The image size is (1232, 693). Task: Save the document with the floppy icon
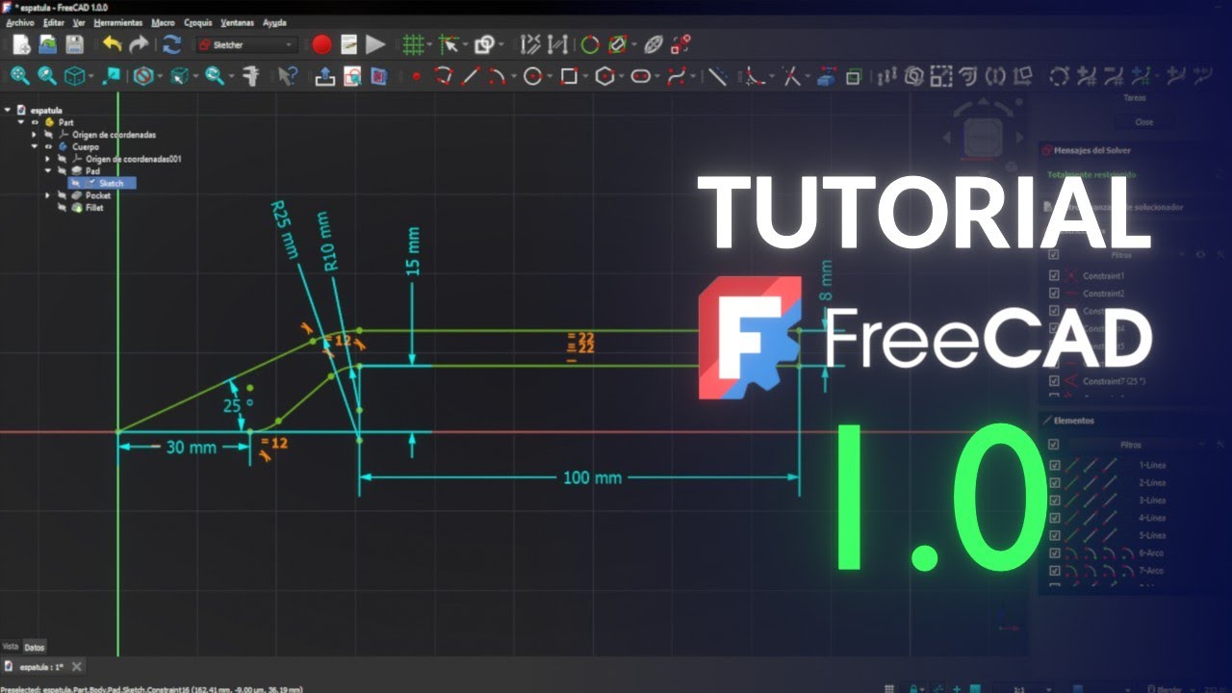74,44
